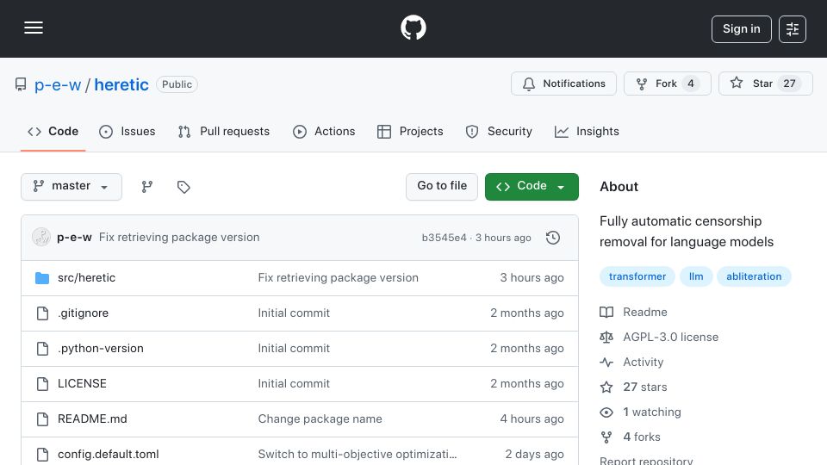Expand the green Code dropdown
827x465 pixels.
[x=532, y=187]
